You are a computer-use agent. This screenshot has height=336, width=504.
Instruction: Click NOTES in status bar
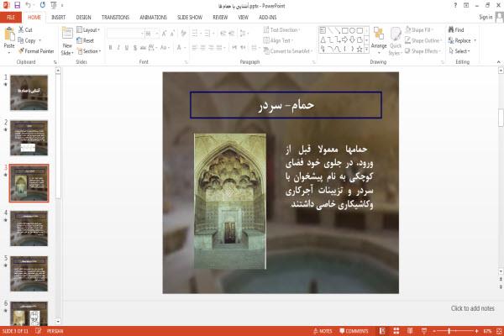(323, 331)
